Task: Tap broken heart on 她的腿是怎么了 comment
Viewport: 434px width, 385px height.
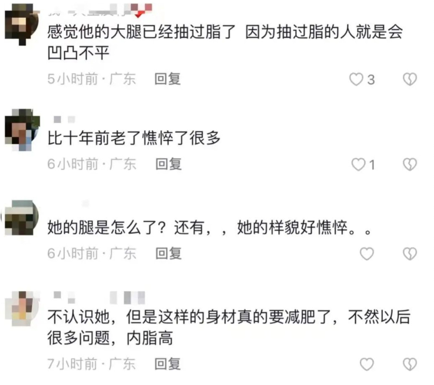Action: click(410, 254)
